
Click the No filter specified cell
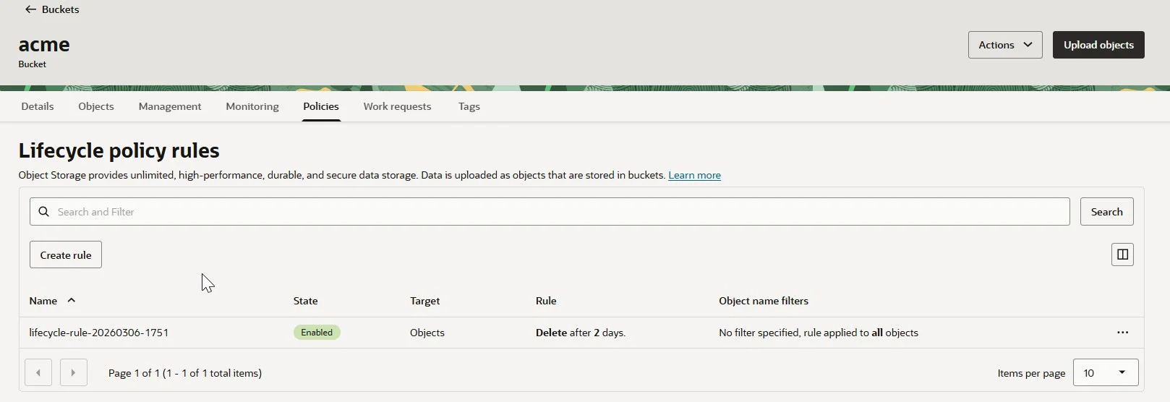819,333
